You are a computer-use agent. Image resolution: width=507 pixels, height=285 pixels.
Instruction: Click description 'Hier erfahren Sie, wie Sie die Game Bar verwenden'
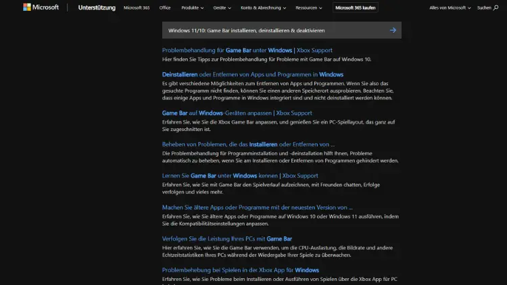pos(277,251)
